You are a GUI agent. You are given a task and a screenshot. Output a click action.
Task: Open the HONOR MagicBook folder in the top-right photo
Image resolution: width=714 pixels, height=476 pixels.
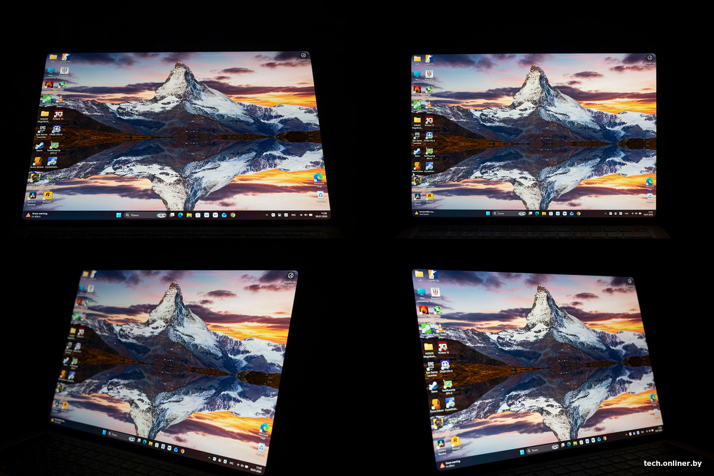(417, 120)
